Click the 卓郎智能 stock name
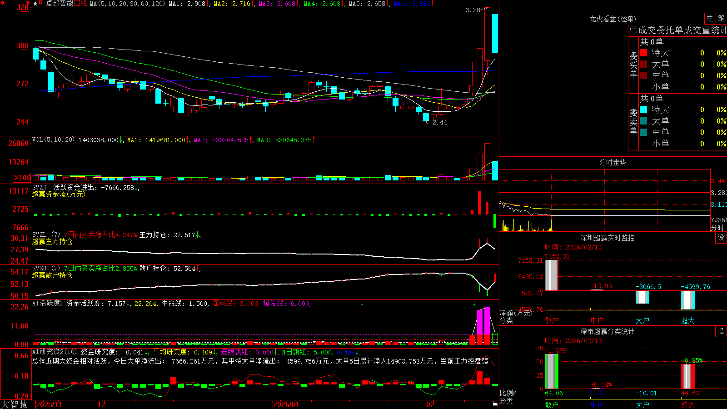 59,4
